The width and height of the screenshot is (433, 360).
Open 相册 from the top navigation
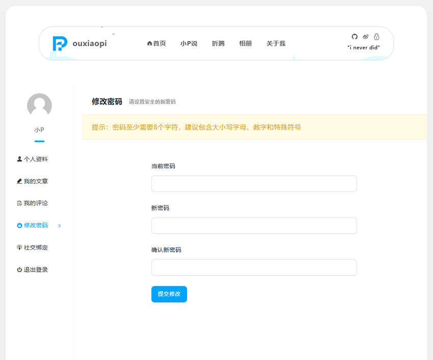click(246, 44)
